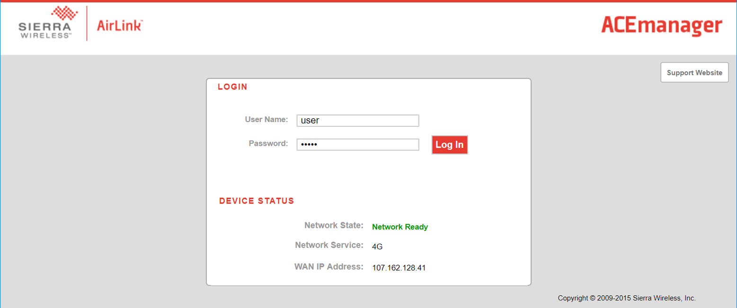Viewport: 737px width, 308px height.
Task: Click the WAN IP value 107.162.128.41
Action: (399, 268)
